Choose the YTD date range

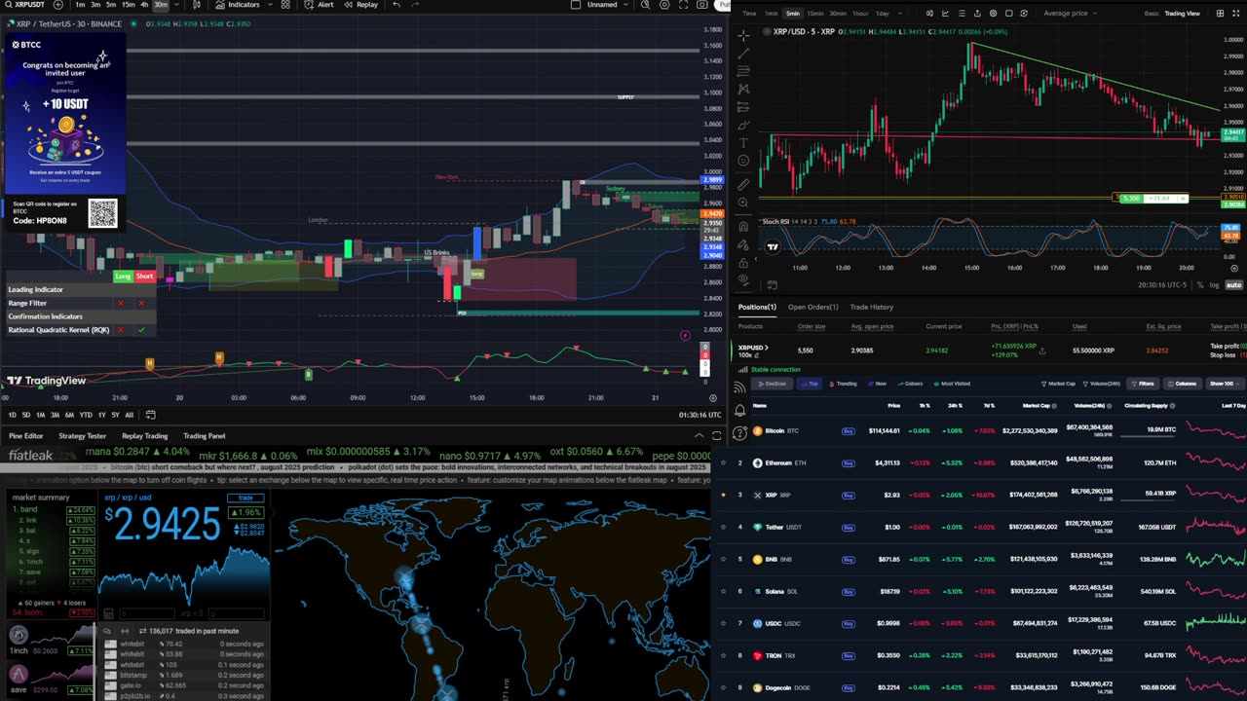[86, 415]
